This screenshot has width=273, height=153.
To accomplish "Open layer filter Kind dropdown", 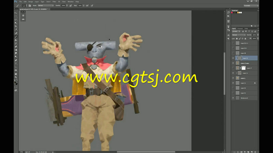I will click(x=236, y=31).
